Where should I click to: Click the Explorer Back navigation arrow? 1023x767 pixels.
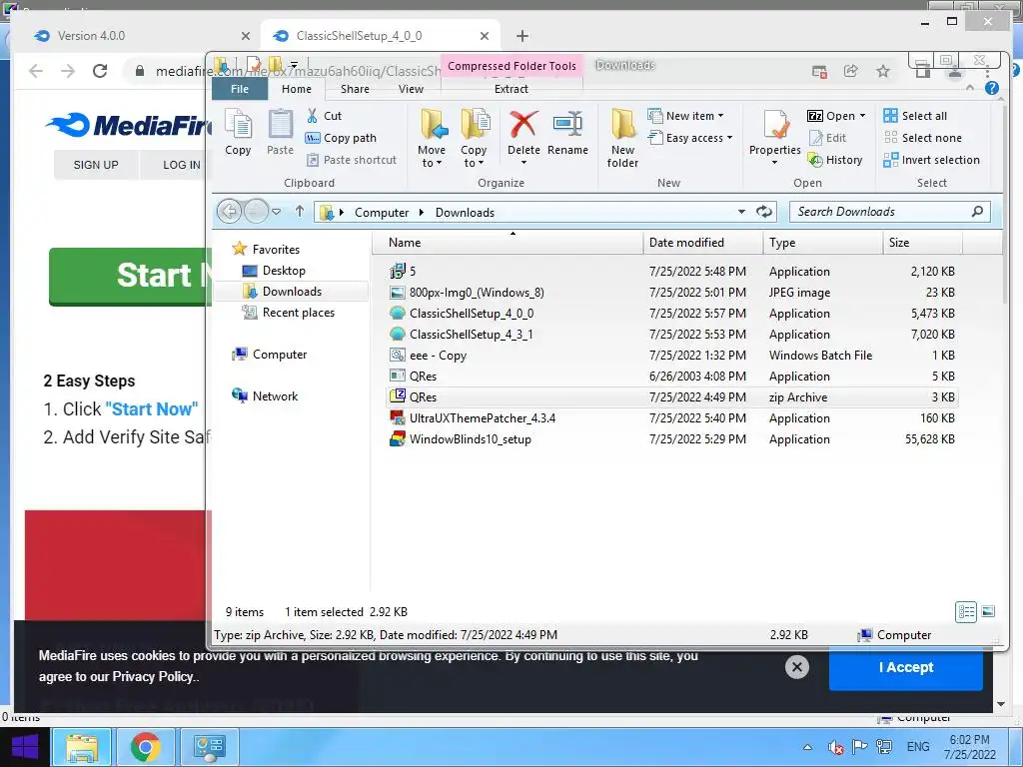tap(230, 212)
